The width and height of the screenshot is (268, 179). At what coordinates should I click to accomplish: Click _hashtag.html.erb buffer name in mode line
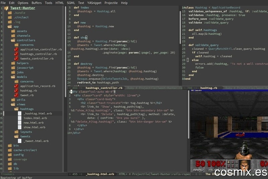coord(100,174)
